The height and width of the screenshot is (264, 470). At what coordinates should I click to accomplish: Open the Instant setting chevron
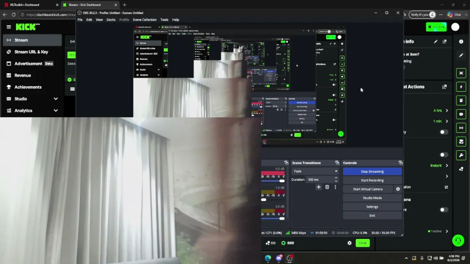coord(446,165)
